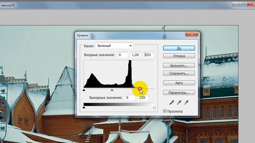255x143 pixels.
Task: Focus the input shadow value field 0
Action: pos(122,55)
